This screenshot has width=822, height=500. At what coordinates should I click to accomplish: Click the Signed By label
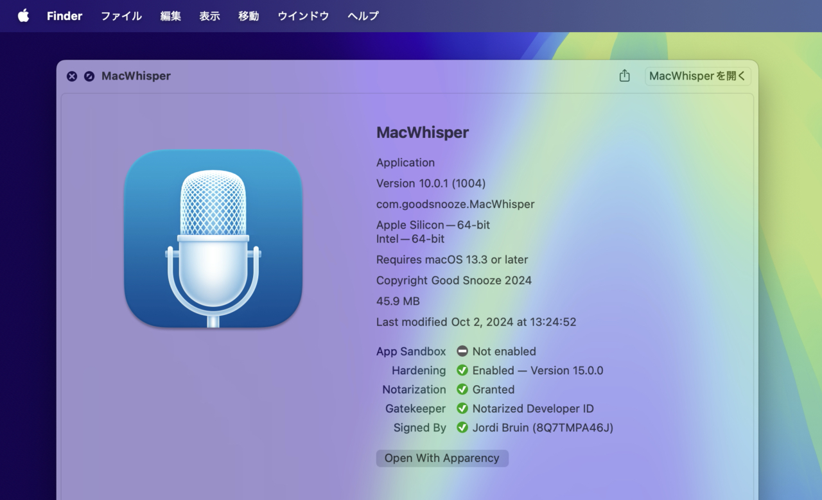(420, 427)
